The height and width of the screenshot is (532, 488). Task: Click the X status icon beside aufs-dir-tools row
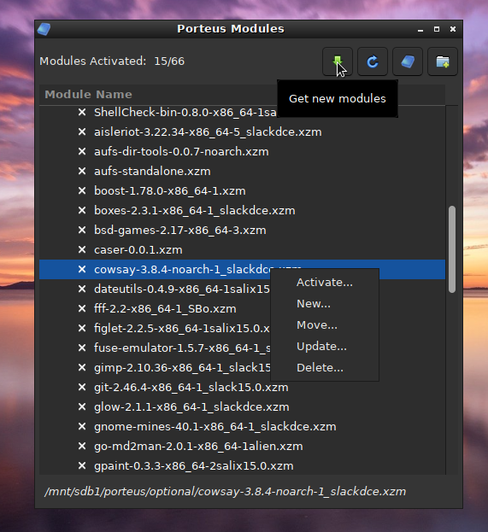pyautogui.click(x=82, y=151)
